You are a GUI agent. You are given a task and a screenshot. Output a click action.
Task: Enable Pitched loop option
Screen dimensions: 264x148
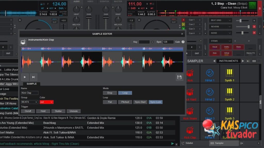pos(125,102)
